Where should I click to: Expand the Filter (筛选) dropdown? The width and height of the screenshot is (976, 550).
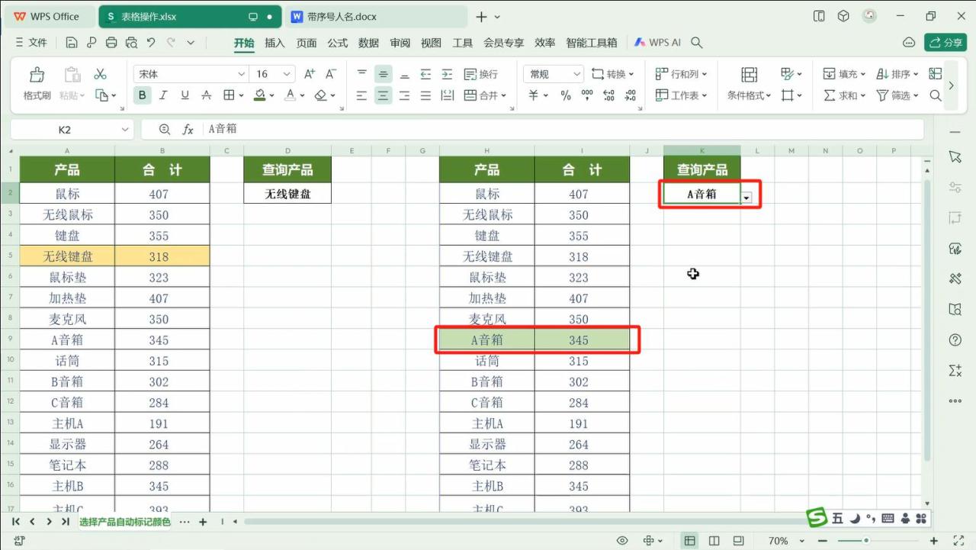coord(916,95)
